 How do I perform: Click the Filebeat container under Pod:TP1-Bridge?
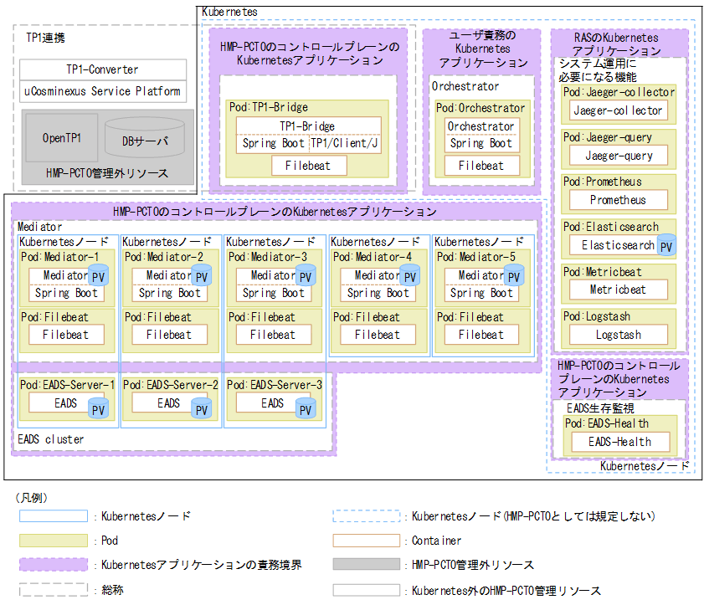308,165
